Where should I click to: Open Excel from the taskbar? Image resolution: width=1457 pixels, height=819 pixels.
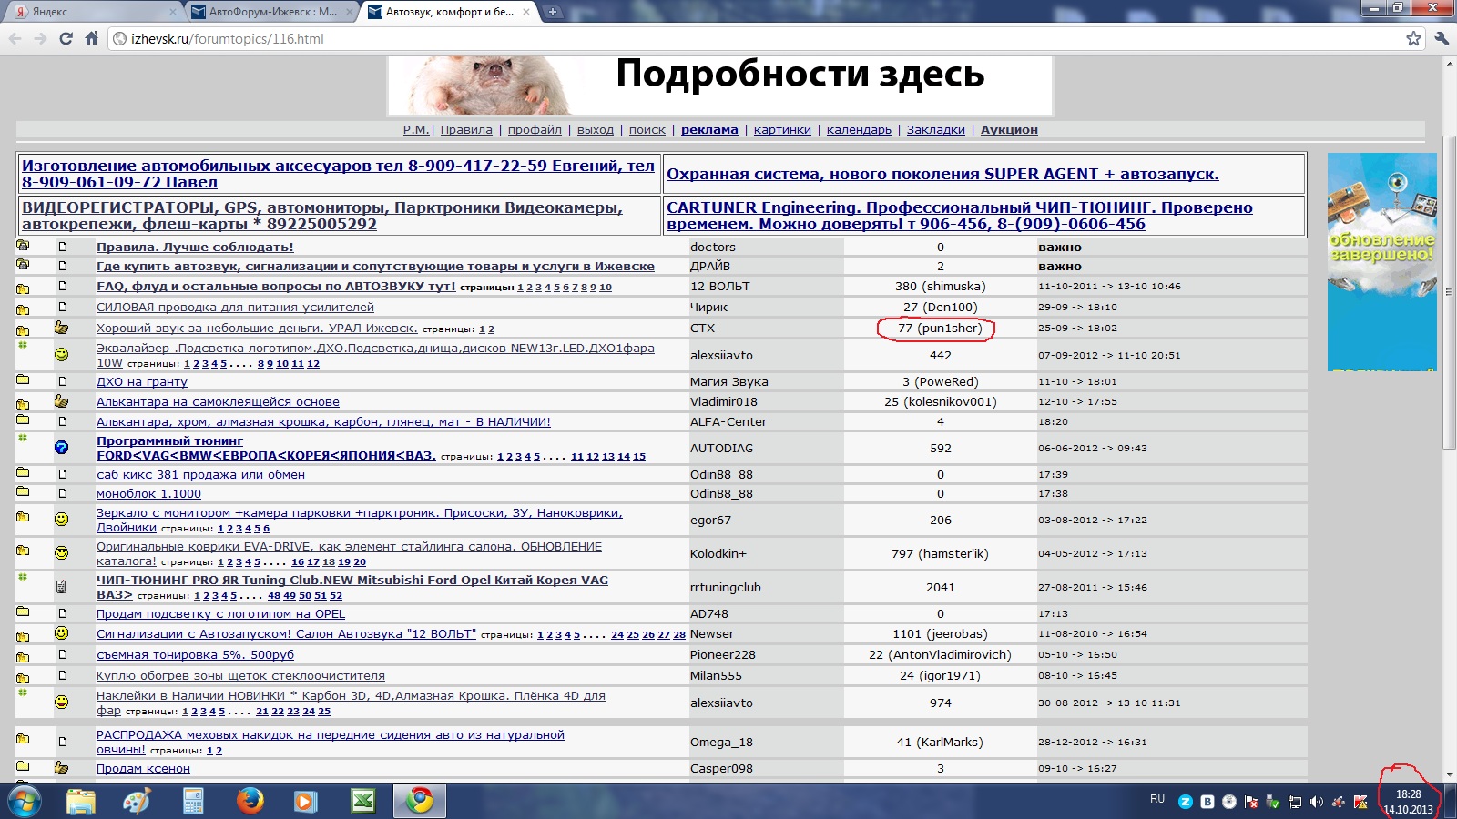363,801
